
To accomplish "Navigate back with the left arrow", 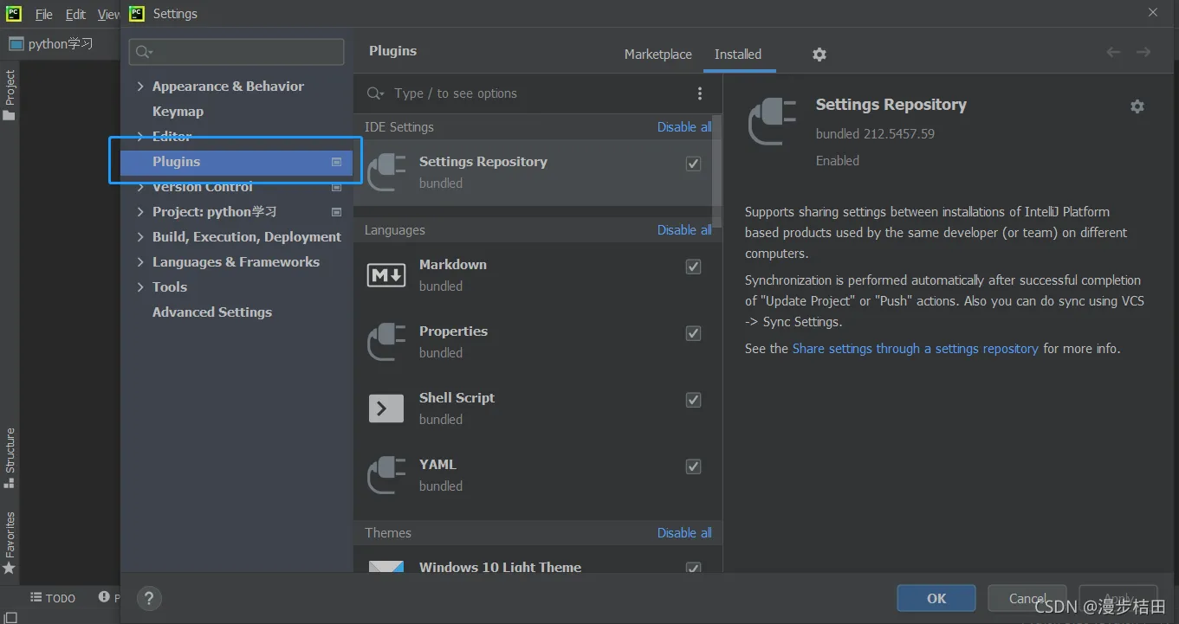I will pyautogui.click(x=1114, y=53).
